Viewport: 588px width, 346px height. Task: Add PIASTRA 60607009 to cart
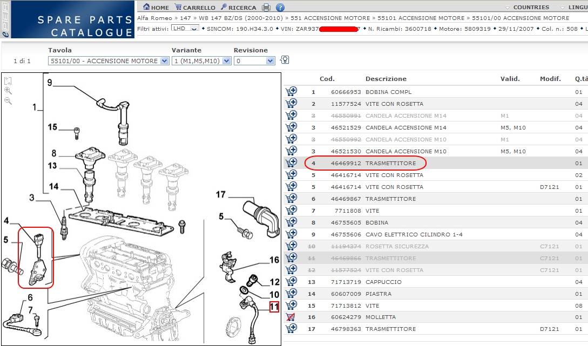[x=291, y=293]
